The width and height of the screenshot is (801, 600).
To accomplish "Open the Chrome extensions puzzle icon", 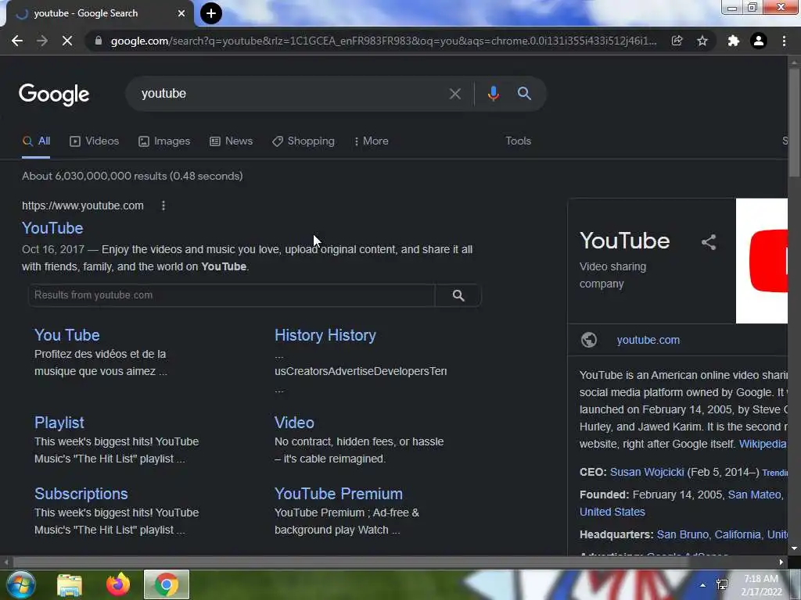I will [x=733, y=41].
